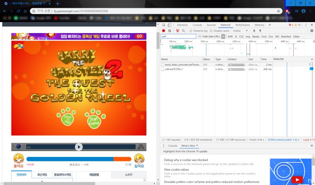The width and height of the screenshot is (315, 185).
Task: Open Network settings gear icon
Action: click(312, 31)
